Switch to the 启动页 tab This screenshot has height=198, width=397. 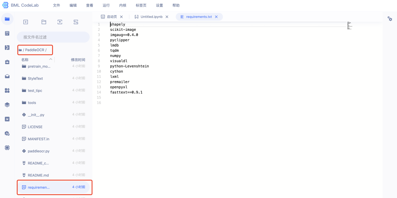112,16
